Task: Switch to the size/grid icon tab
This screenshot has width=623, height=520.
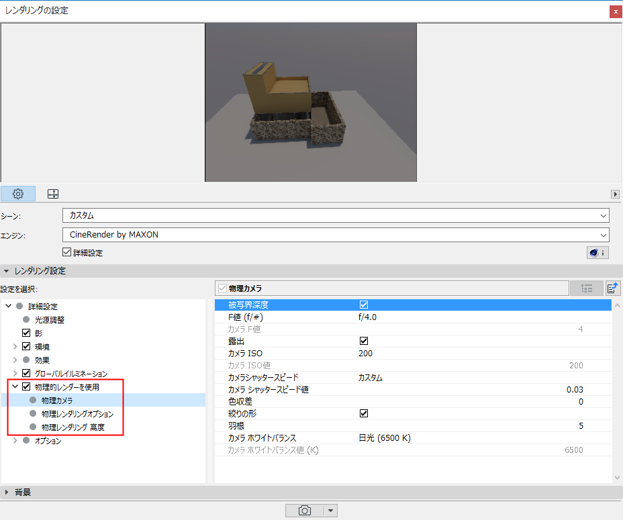Action: (53, 194)
